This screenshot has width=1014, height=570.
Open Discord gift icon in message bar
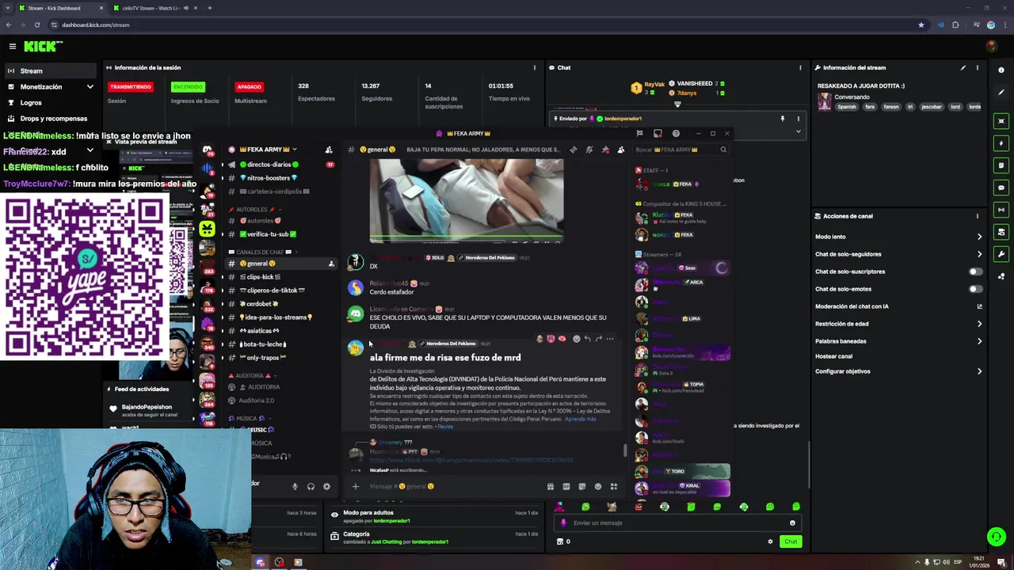tap(551, 487)
